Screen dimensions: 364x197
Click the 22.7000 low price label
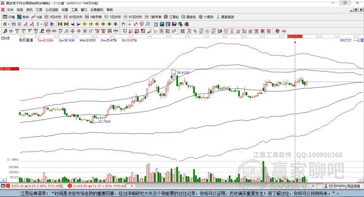104,122
